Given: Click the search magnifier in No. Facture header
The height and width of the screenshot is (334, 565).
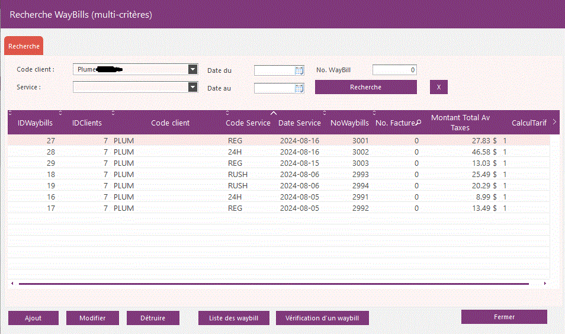Looking at the screenshot, I should 418,123.
